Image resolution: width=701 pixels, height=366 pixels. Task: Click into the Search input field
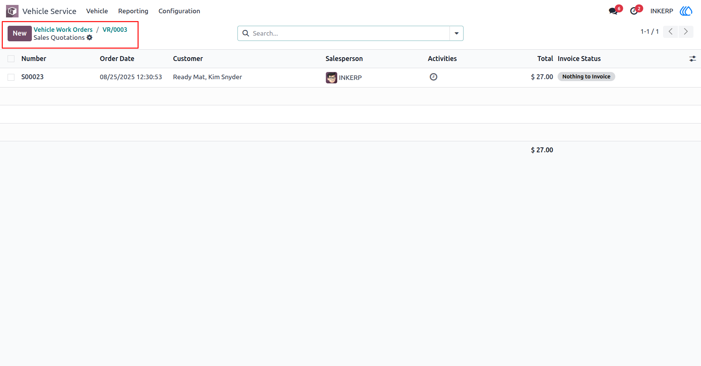point(350,33)
